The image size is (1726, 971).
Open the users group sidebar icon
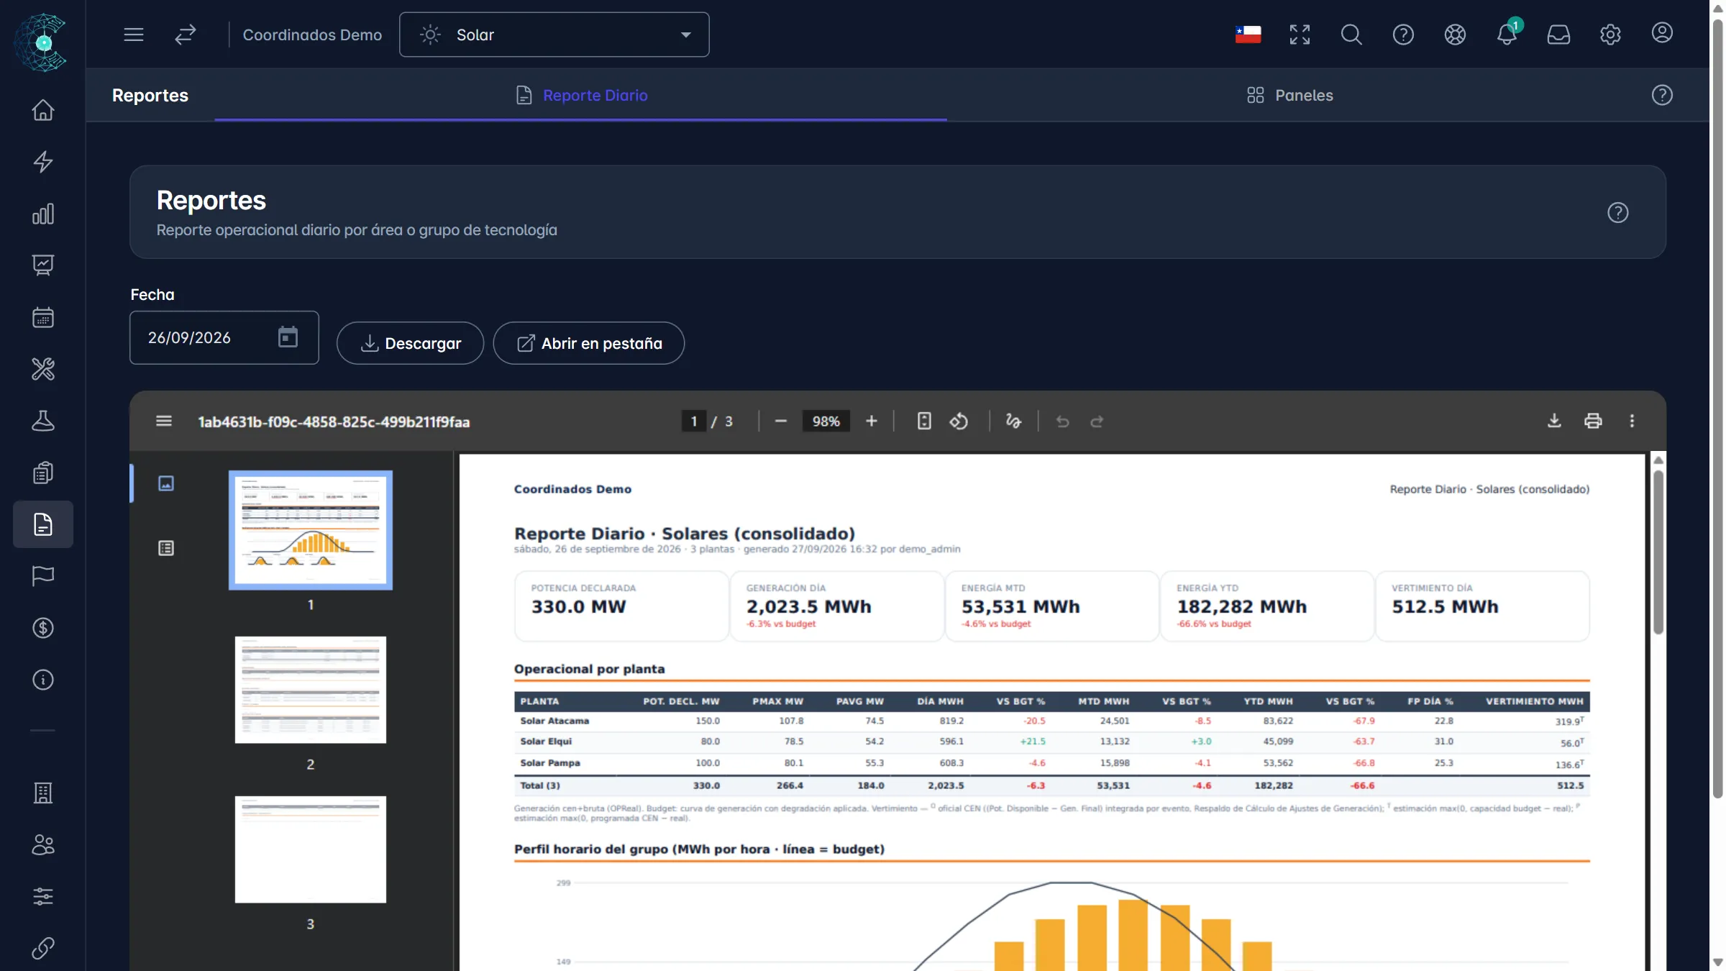click(43, 844)
